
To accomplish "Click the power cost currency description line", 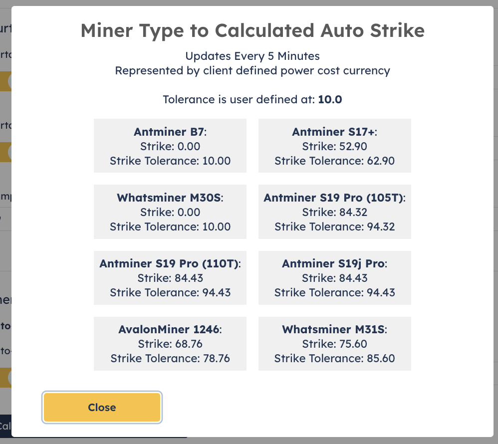I will [252, 70].
